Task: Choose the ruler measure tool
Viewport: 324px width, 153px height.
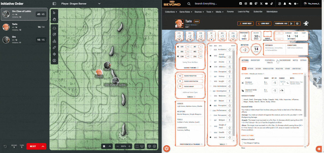Action: coord(54,48)
